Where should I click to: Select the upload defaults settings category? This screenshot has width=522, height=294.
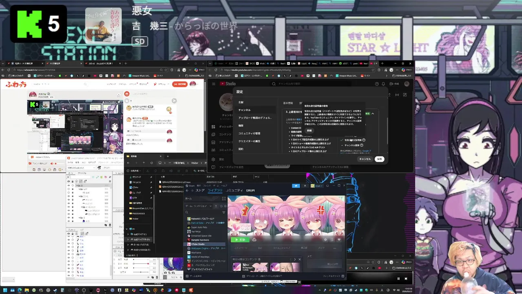(255, 118)
